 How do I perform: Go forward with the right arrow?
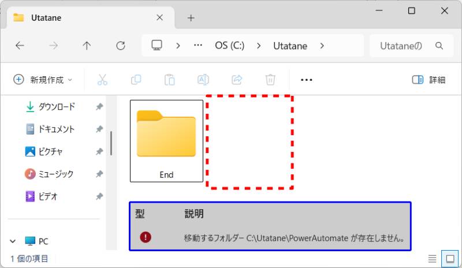click(53, 46)
